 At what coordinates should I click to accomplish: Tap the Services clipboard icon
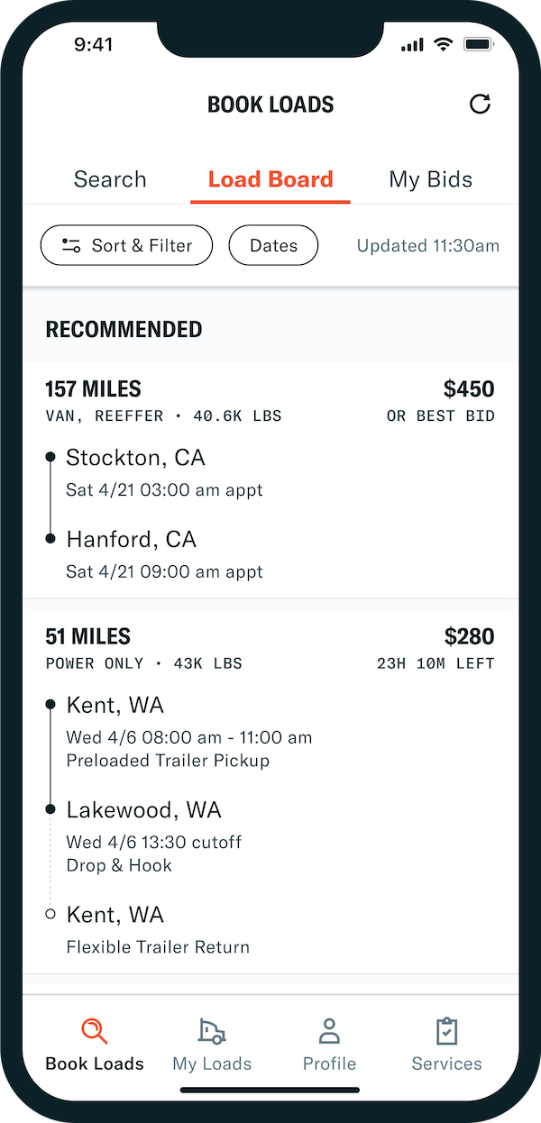446,1030
